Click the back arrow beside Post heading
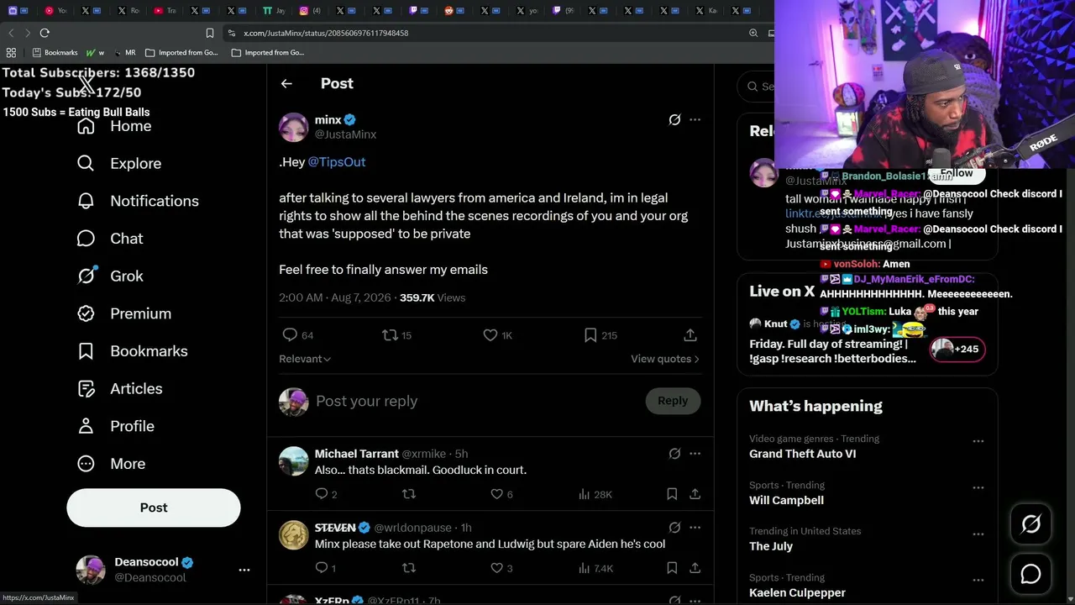Viewport: 1075px width, 605px height. (x=286, y=83)
